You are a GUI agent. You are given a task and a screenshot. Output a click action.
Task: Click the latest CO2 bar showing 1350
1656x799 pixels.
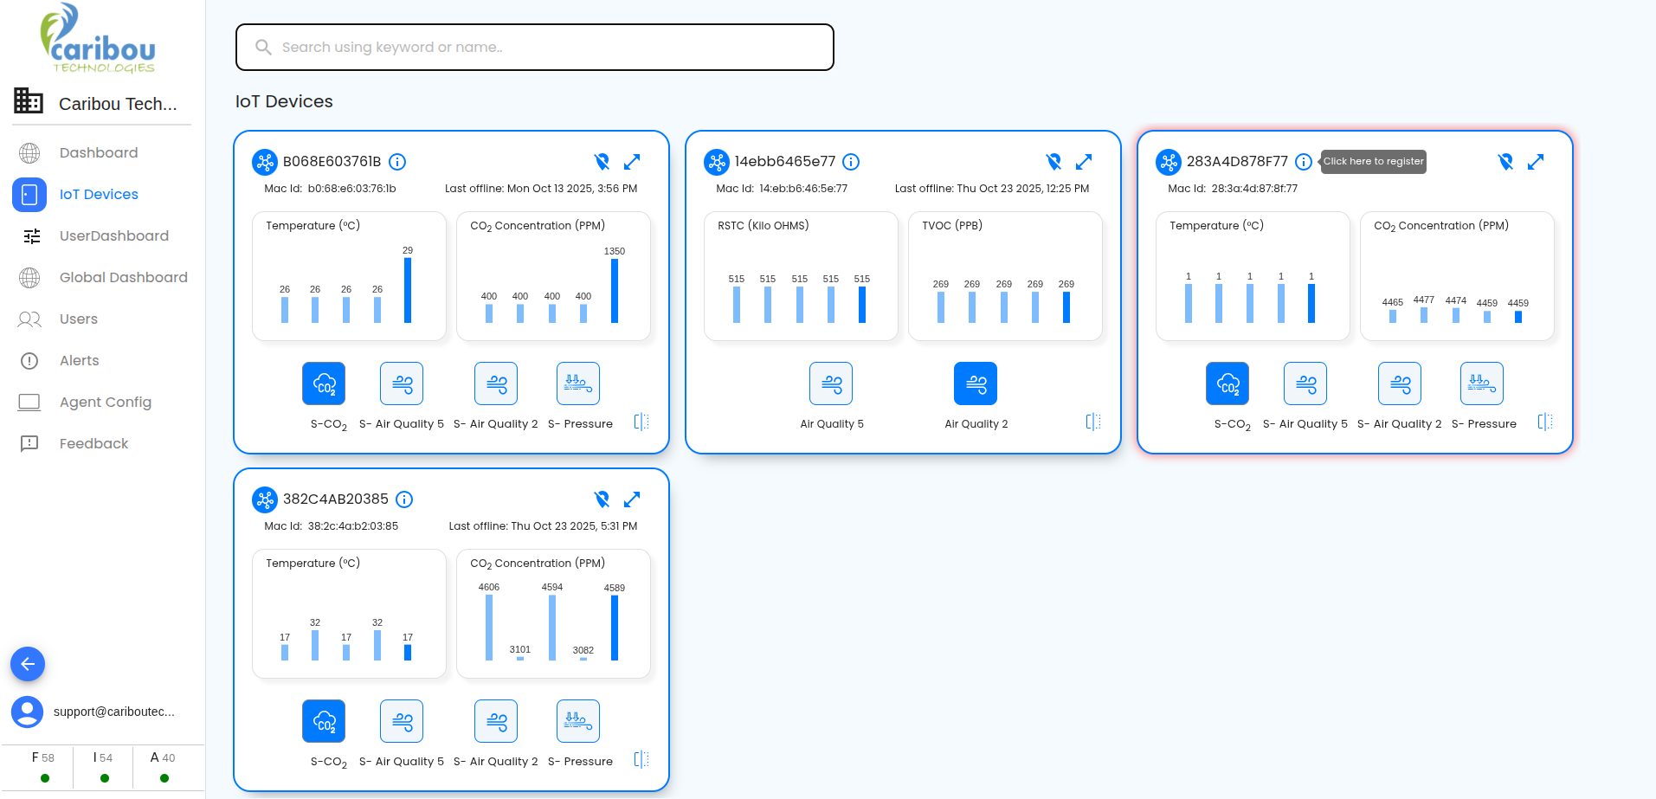(x=615, y=291)
